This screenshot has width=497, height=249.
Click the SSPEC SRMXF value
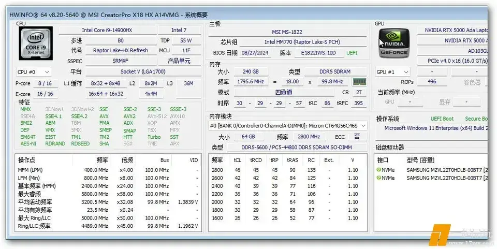click(x=121, y=61)
